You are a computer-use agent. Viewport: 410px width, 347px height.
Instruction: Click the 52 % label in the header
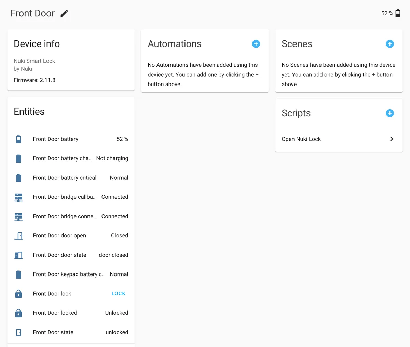click(x=387, y=13)
